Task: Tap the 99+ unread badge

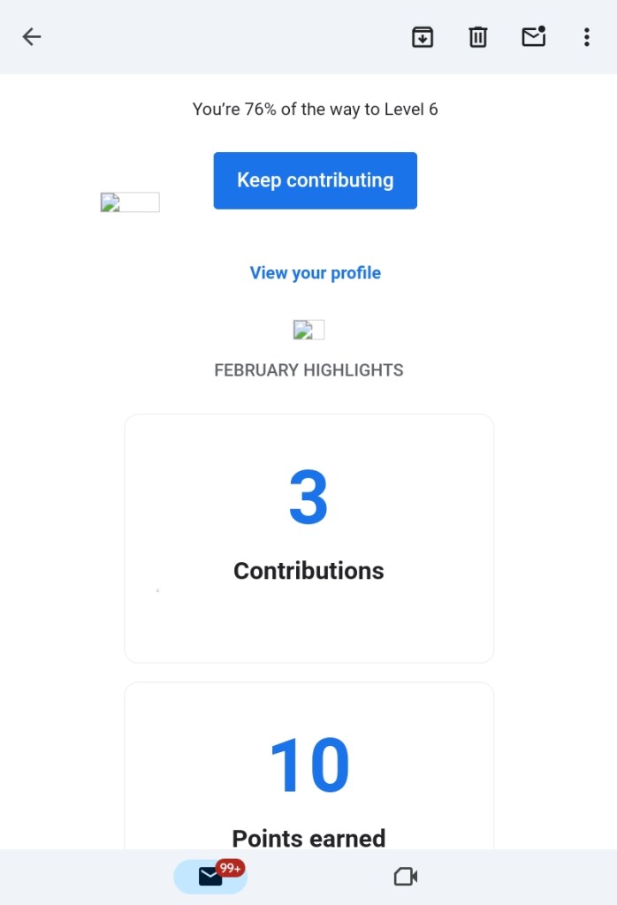Action: click(x=231, y=868)
